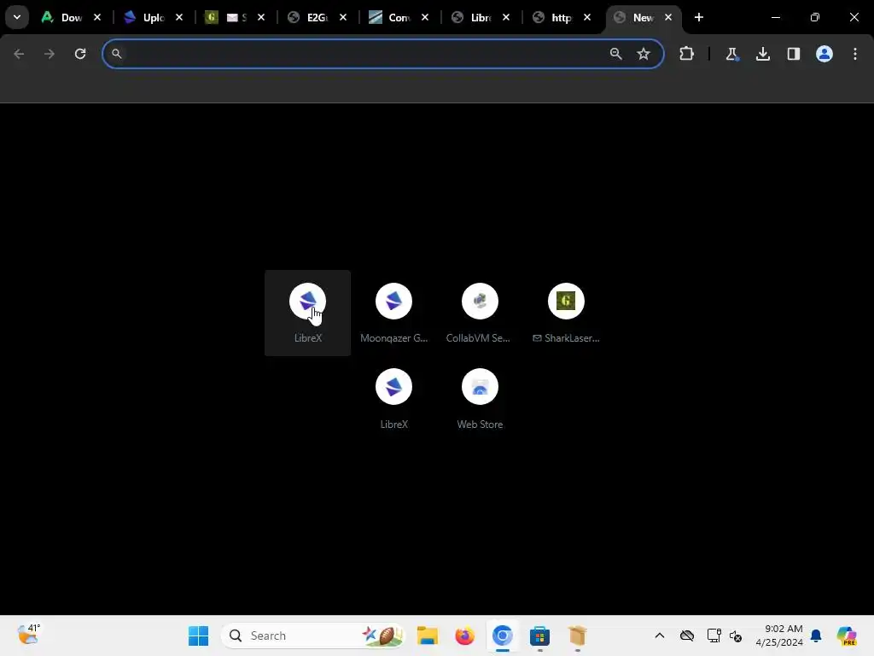
Task: Click the taskbar Search box
Action: 313,635
